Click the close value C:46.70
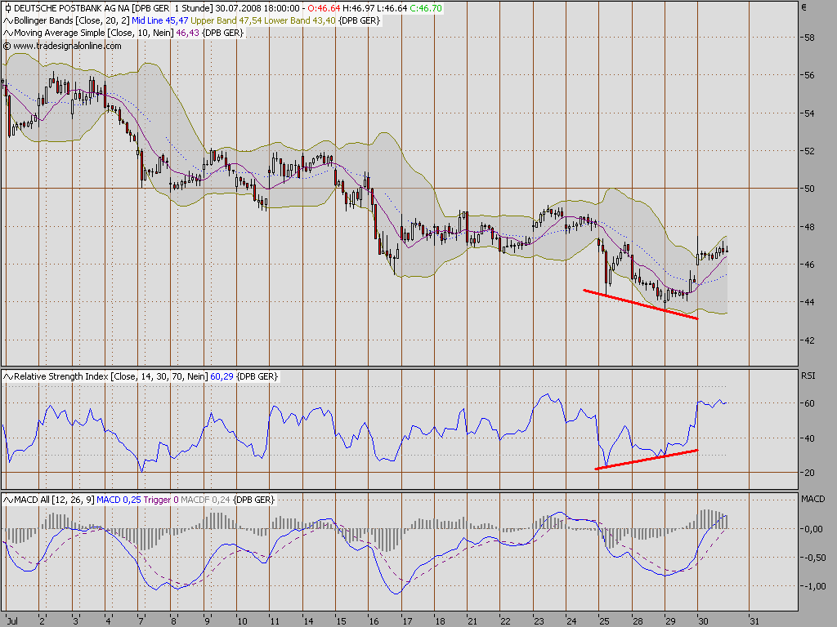The height and width of the screenshot is (627, 837). click(x=426, y=8)
